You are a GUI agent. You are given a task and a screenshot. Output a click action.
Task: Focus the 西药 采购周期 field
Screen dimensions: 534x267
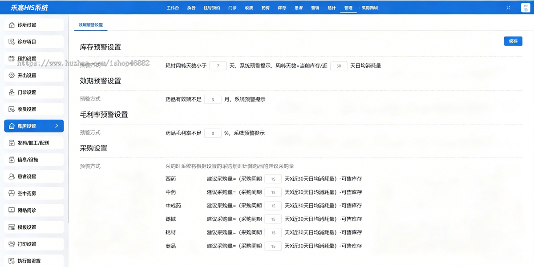coord(273,179)
